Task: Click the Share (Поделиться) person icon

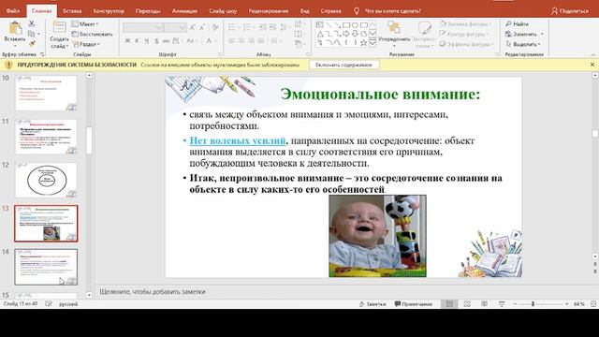Action: 554,11
